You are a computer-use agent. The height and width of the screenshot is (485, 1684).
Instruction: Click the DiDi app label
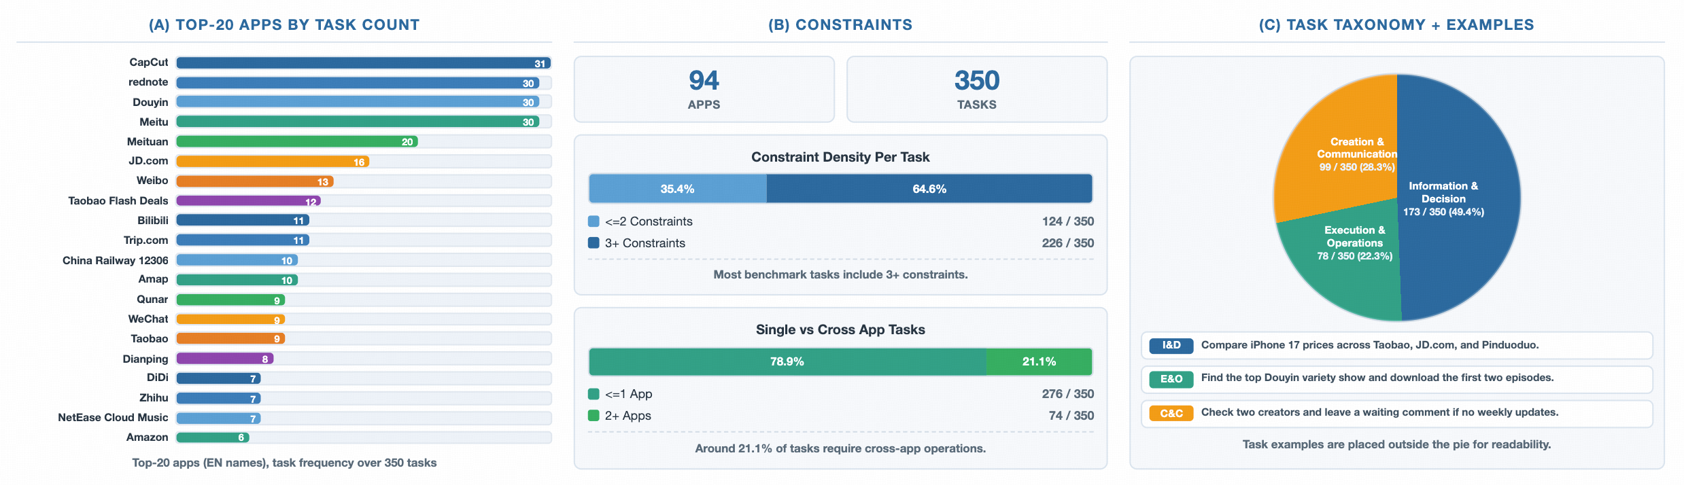pyautogui.click(x=158, y=378)
